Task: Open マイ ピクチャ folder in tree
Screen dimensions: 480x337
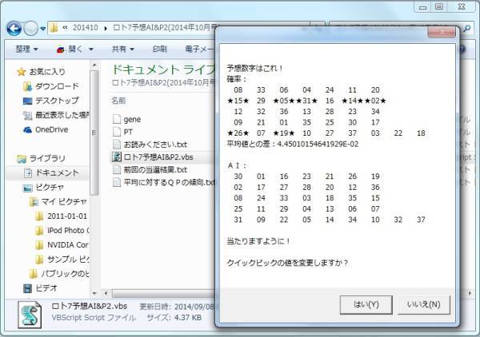Action: tap(64, 202)
